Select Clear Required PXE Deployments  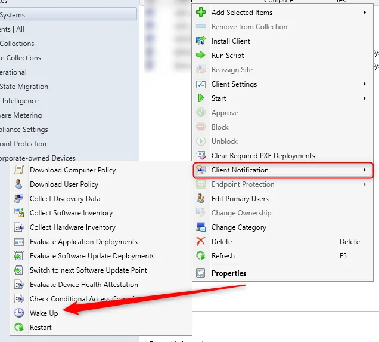click(x=263, y=156)
